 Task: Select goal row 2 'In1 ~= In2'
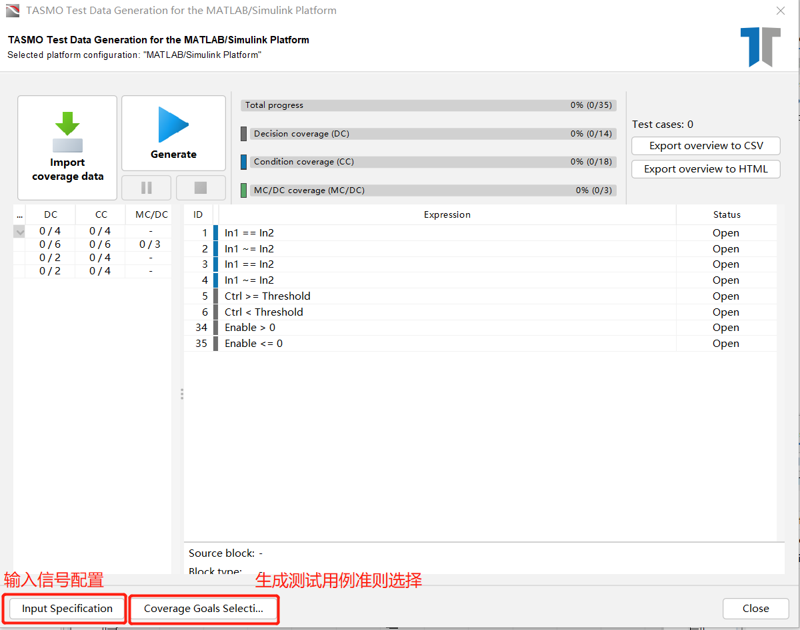pos(480,249)
